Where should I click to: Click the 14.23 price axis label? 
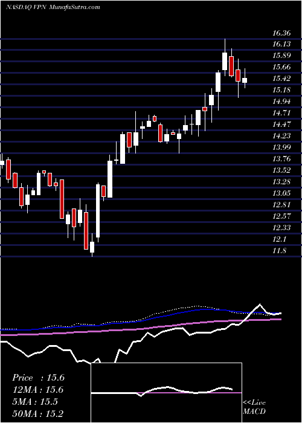(x=281, y=136)
